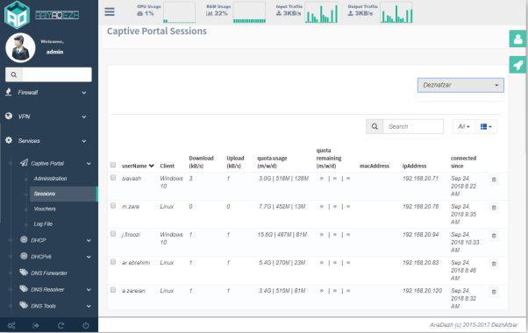Open the admin avatar picture
The width and height of the screenshot is (528, 333).
[20, 48]
